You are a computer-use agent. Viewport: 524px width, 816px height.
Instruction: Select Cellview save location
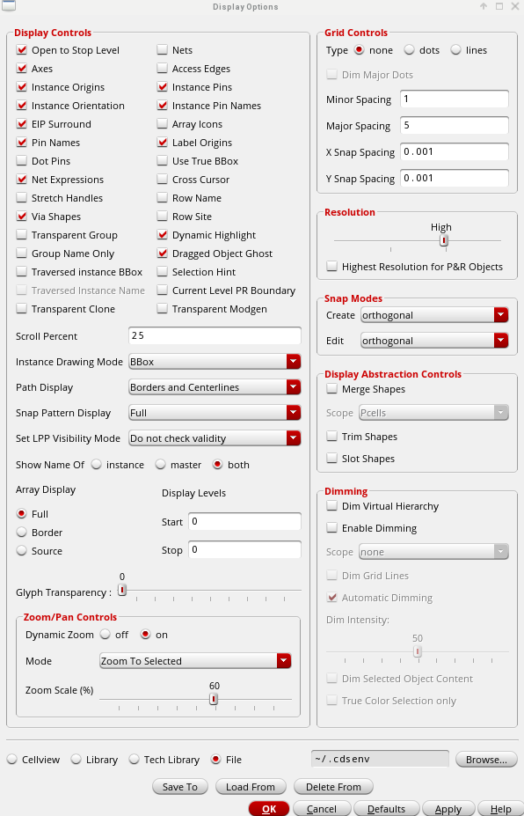[12, 760]
